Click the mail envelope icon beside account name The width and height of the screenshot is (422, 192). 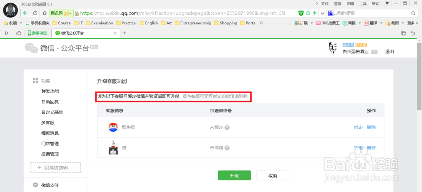tap(374, 52)
